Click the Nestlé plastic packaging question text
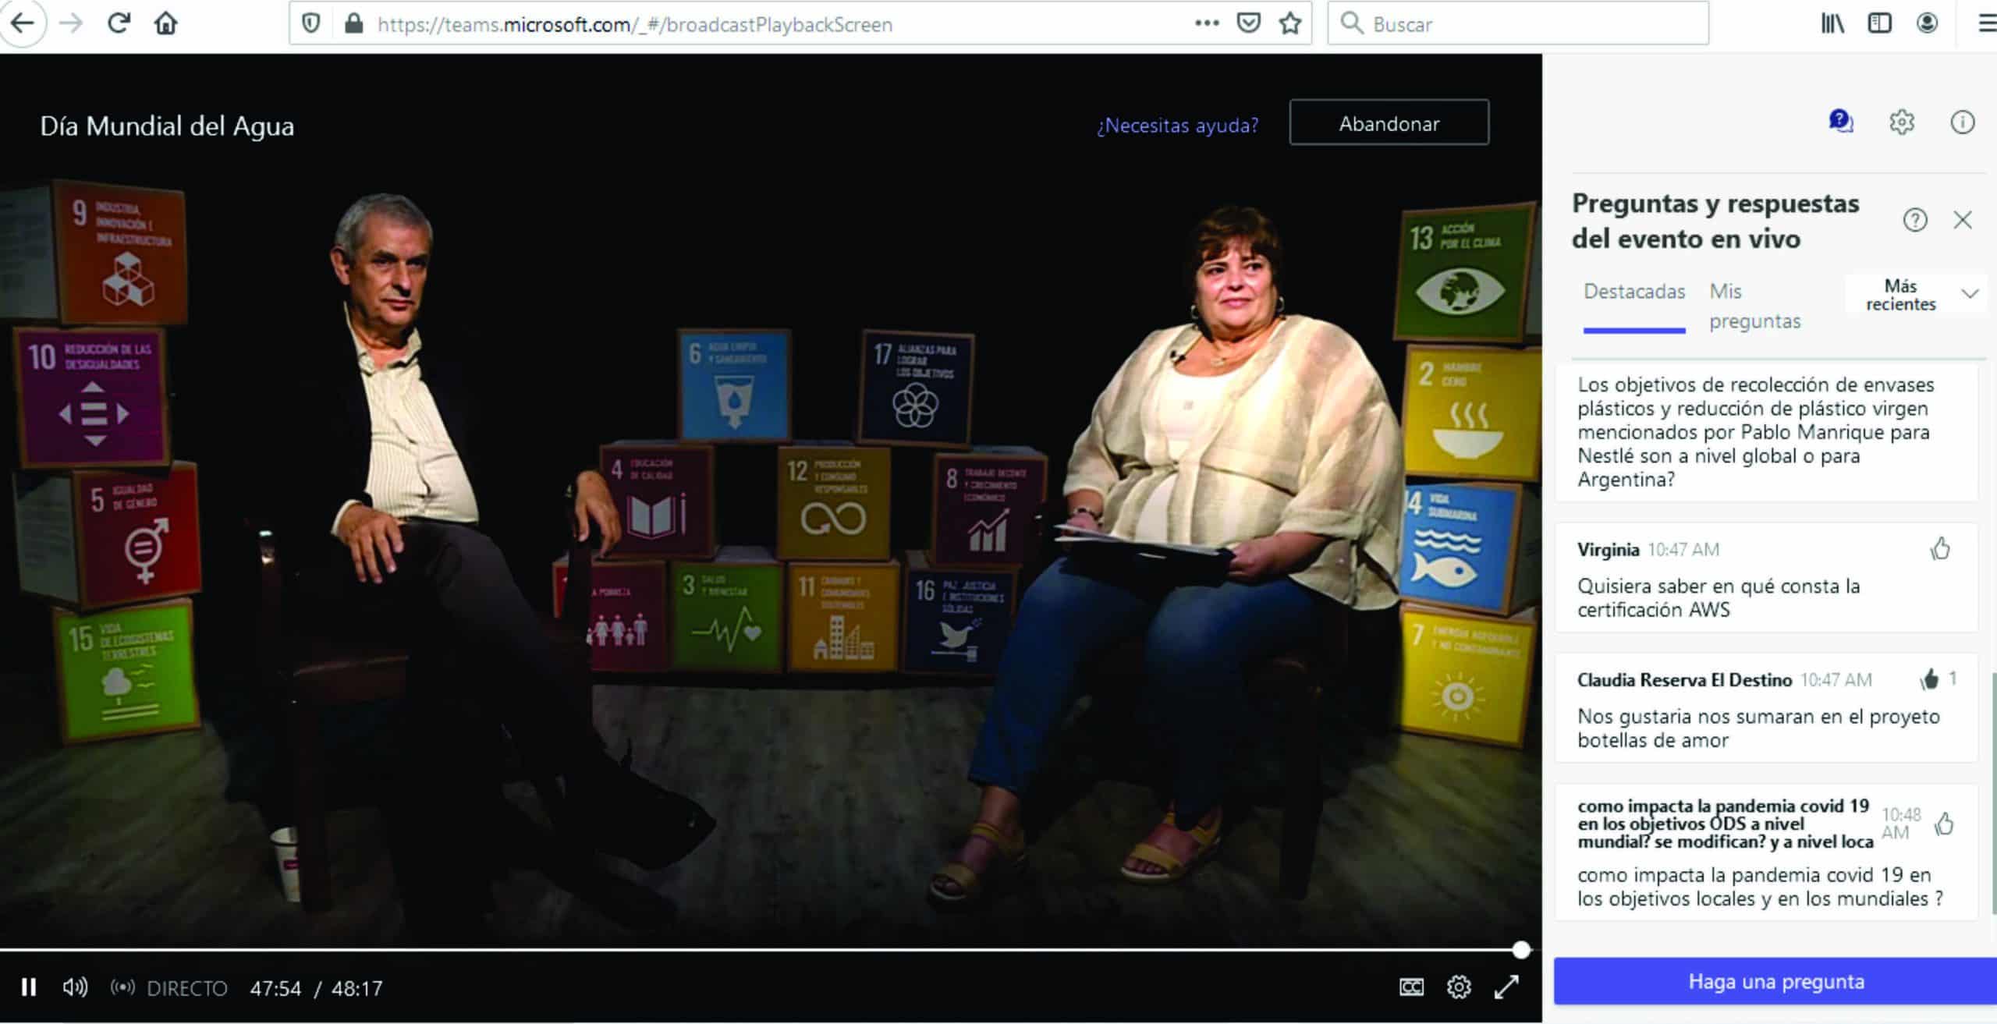The image size is (1997, 1024). 1755,432
